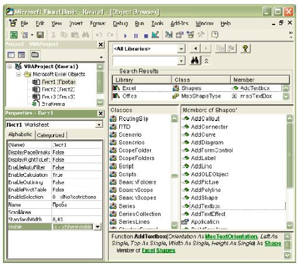Click View Code icon in Project panel
Viewport: 299px width, 267px height.
11,55
